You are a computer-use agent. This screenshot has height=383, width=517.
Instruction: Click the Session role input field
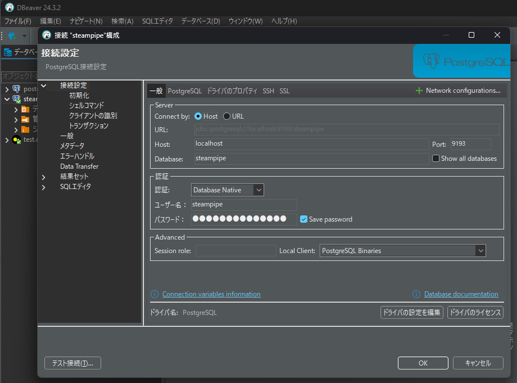(236, 251)
